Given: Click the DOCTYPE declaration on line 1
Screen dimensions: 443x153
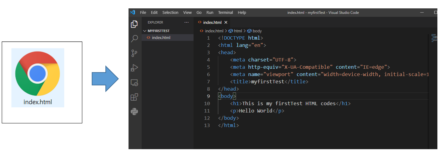Looking at the screenshot, I should (240, 38).
